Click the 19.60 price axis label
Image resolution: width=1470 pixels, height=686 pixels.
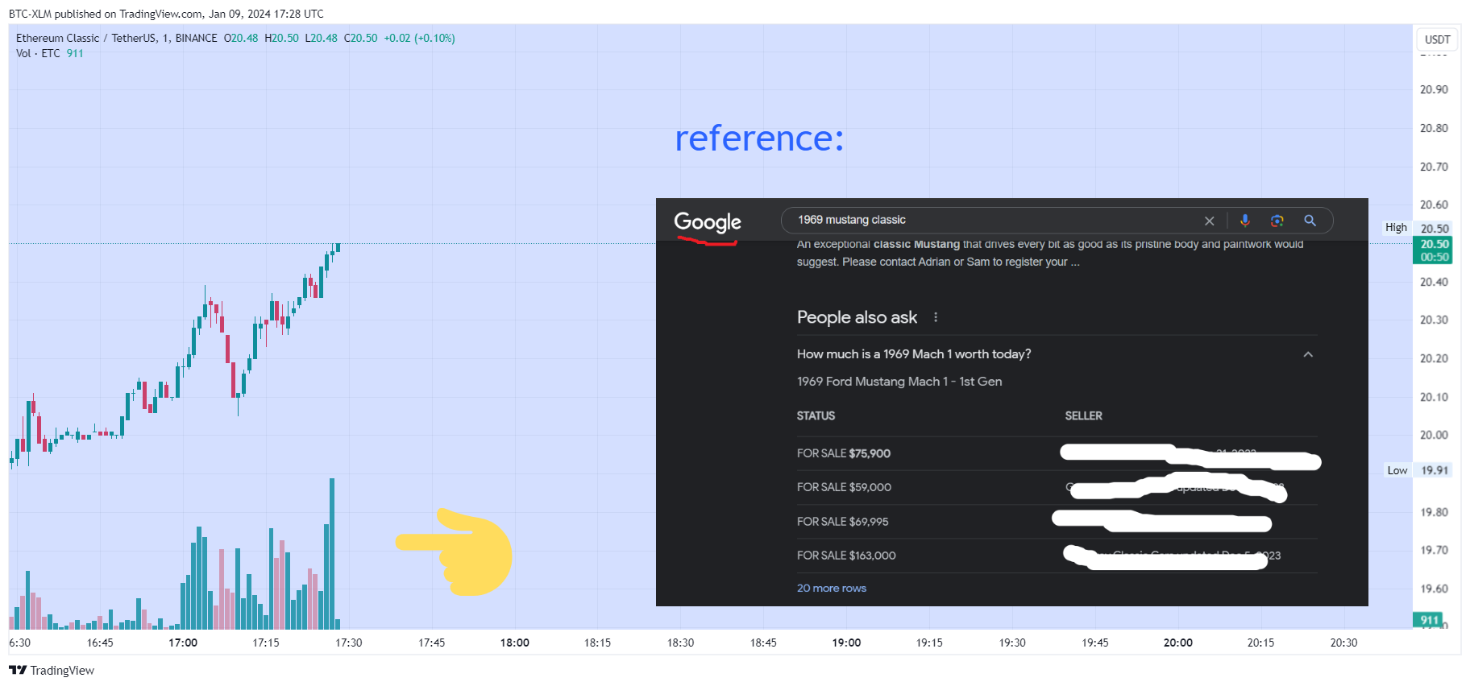(1434, 589)
